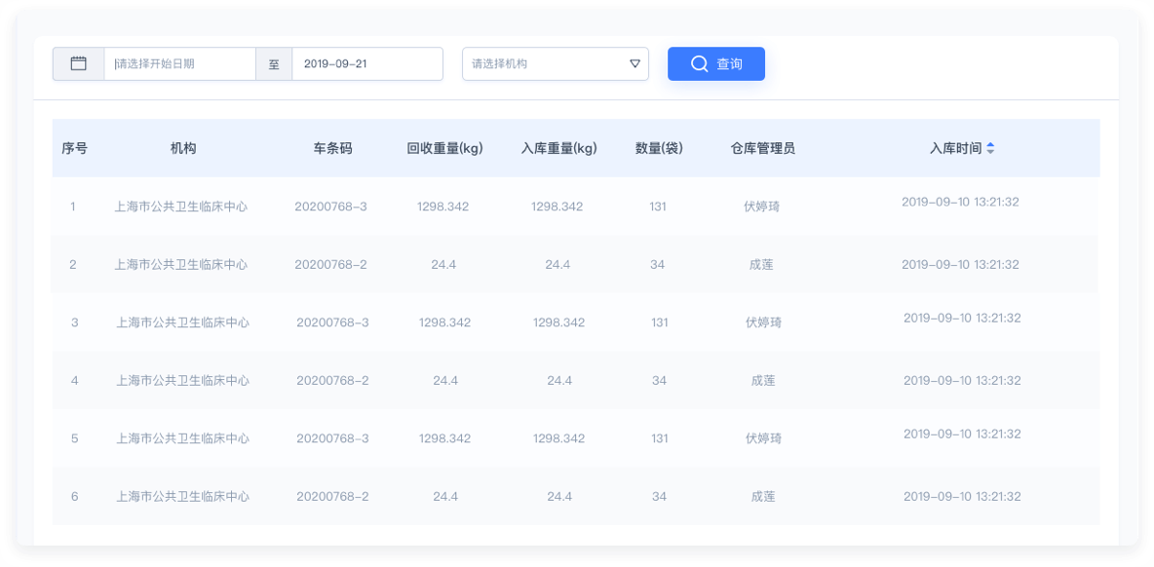Click the 查询 search button
The height and width of the screenshot is (567, 1154).
pos(716,64)
